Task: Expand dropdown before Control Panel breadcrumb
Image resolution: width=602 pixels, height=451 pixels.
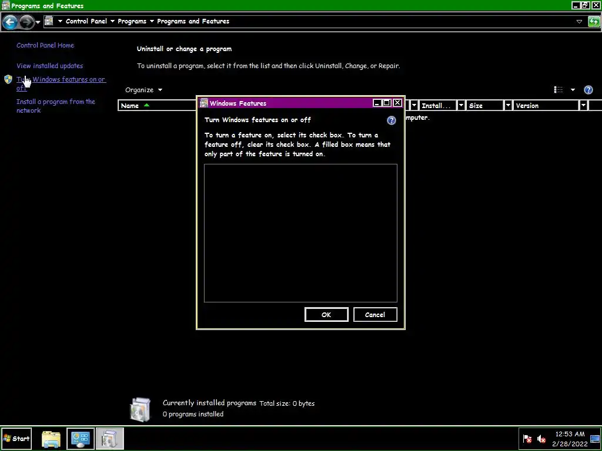Action: coord(60,21)
